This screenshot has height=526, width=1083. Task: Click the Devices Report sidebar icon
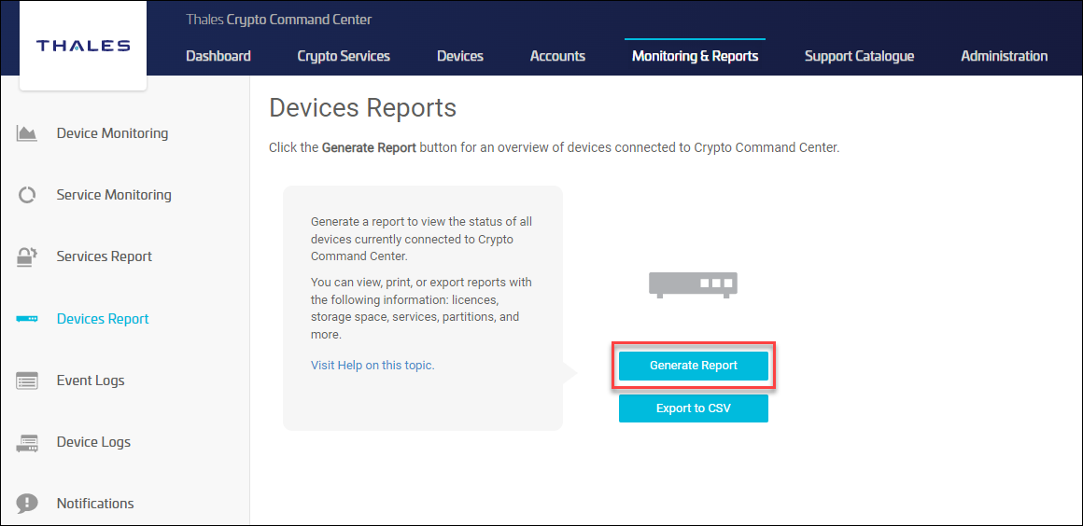coord(27,319)
